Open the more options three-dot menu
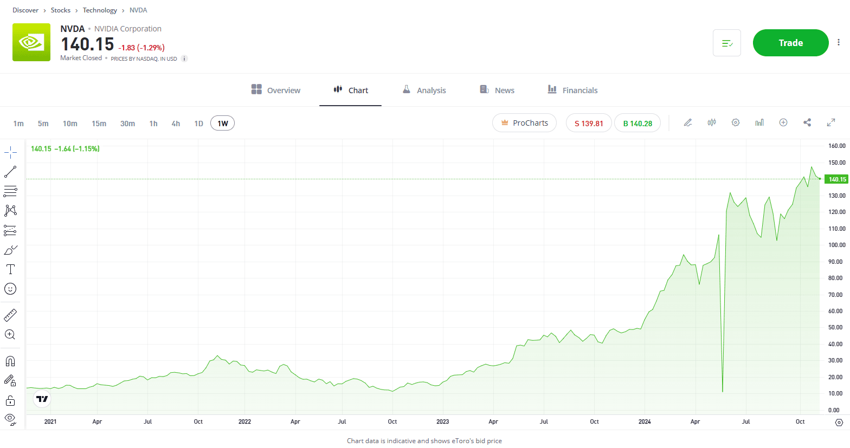 pos(839,43)
